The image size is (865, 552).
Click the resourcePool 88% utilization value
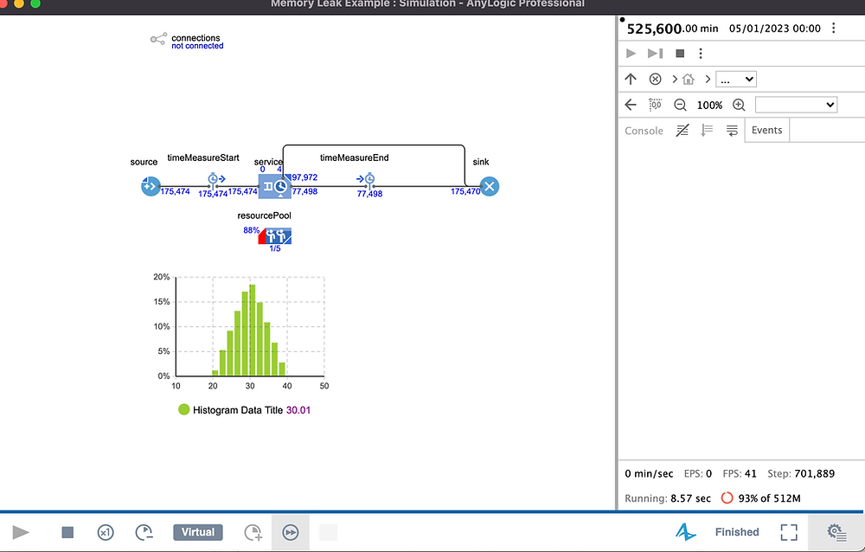(x=251, y=230)
